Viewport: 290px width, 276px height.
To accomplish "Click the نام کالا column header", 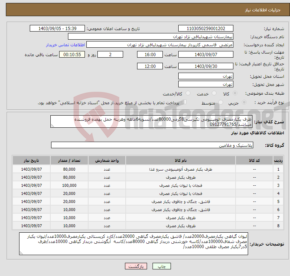I will tap(180, 160).
